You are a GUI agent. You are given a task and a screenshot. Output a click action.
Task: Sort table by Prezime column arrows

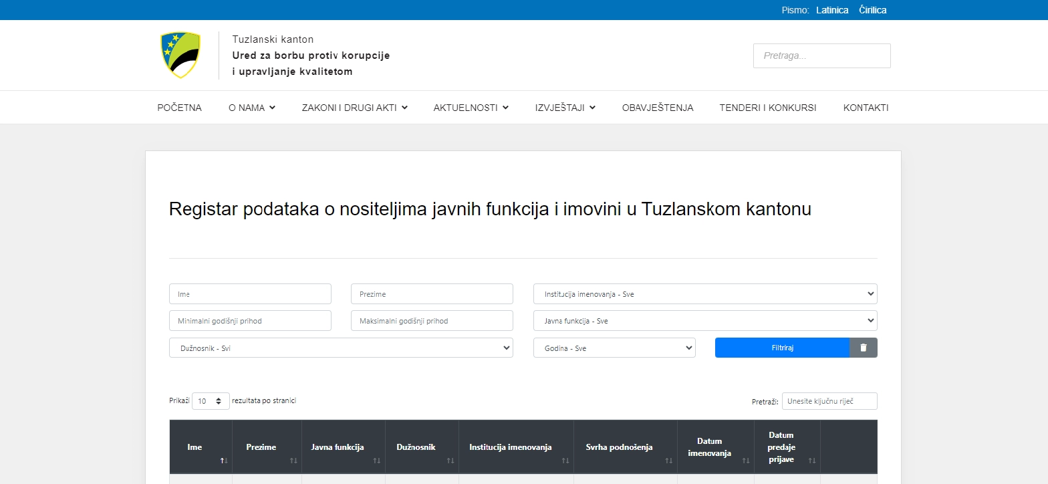point(293,461)
